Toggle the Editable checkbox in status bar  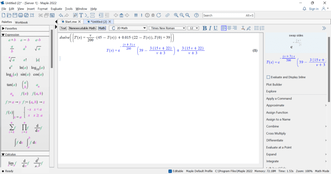(x=171, y=171)
